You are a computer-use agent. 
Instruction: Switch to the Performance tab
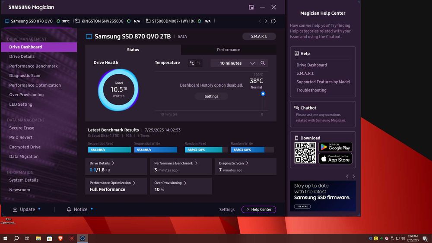tap(229, 50)
